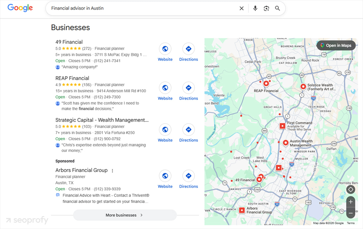
Task: Clear the search query with X
Action: [241, 8]
